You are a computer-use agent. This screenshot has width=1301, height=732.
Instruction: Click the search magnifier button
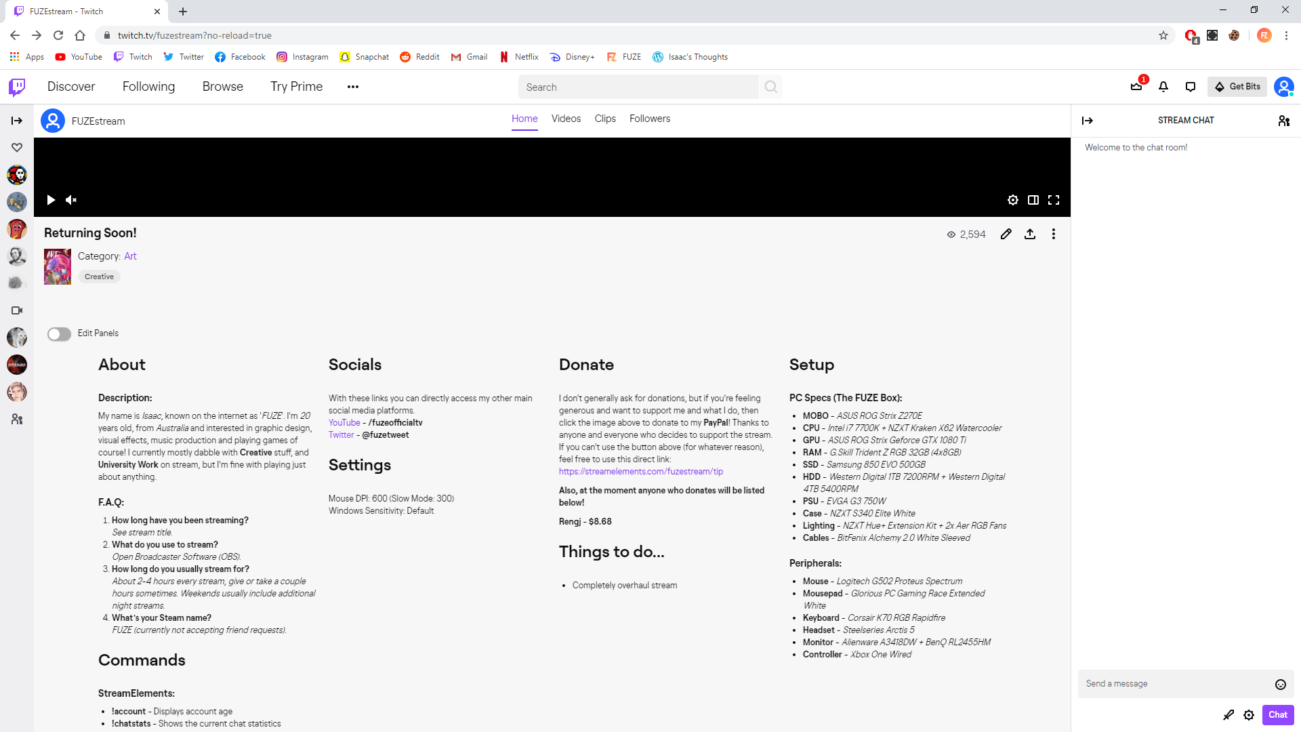(770, 87)
